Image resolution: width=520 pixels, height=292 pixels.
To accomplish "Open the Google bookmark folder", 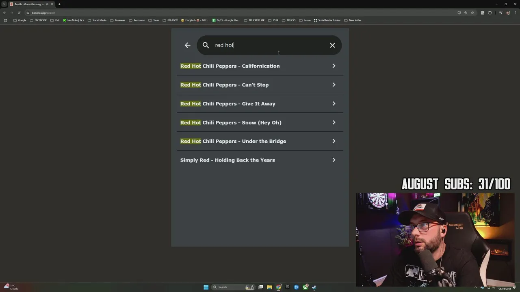I will (20, 20).
